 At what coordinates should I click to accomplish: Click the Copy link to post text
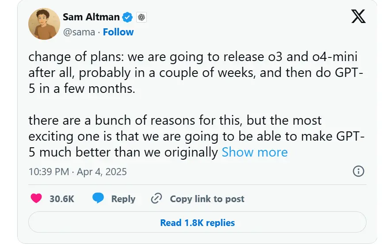207,199
